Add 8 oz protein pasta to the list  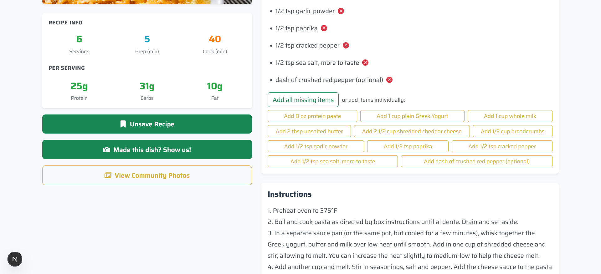(312, 116)
